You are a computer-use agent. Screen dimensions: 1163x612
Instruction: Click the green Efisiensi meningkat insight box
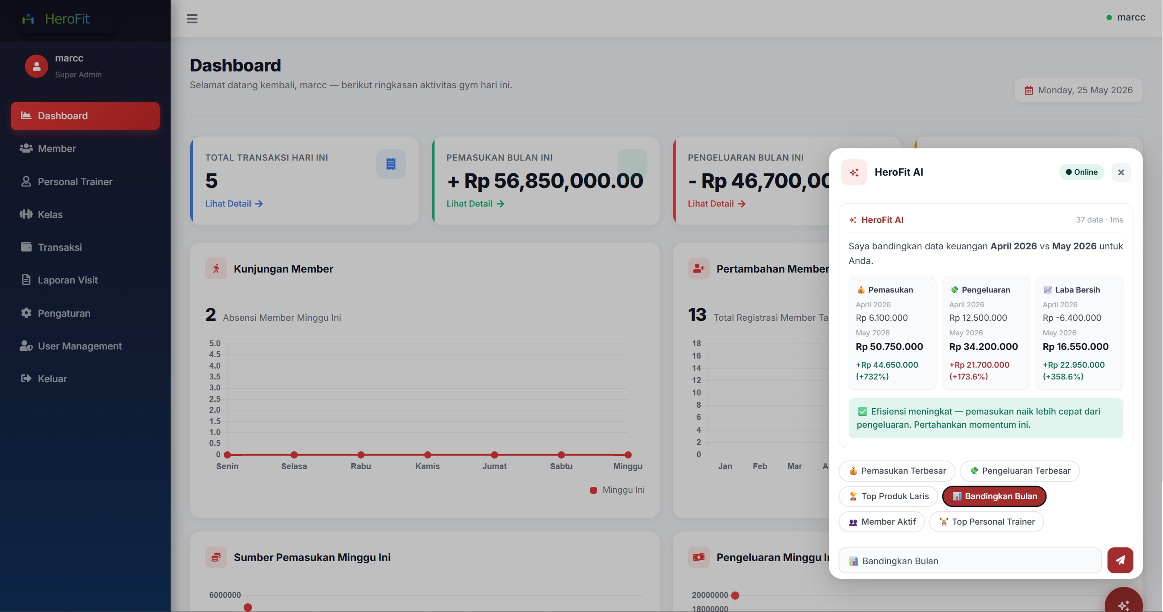click(986, 418)
